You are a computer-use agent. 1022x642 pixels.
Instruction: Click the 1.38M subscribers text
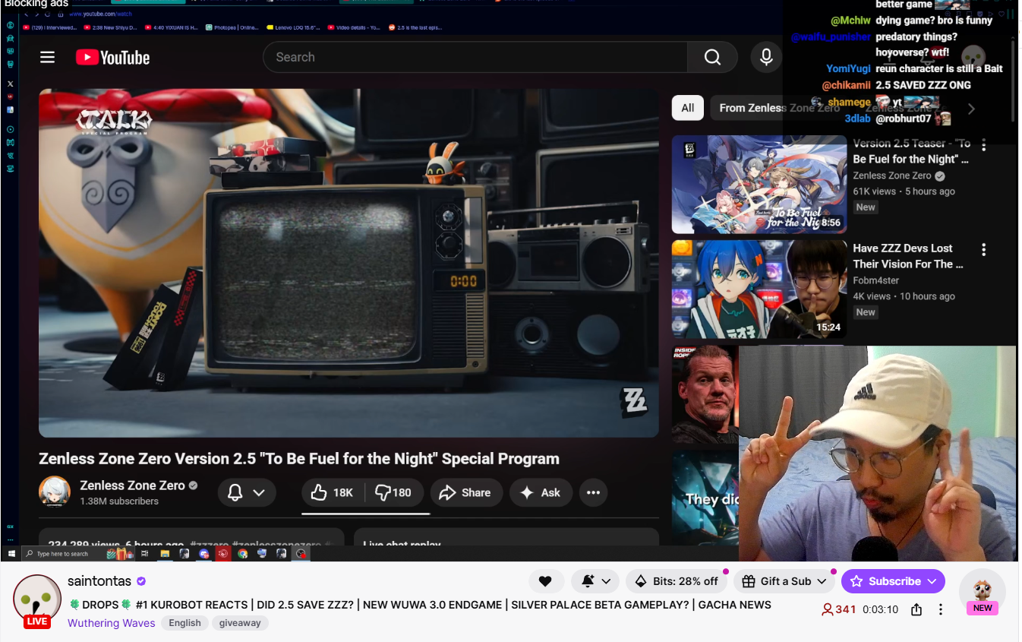pos(119,501)
